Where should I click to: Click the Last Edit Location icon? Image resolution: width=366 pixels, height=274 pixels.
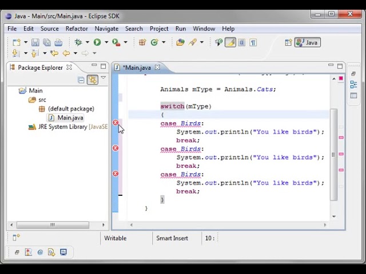tap(54, 53)
